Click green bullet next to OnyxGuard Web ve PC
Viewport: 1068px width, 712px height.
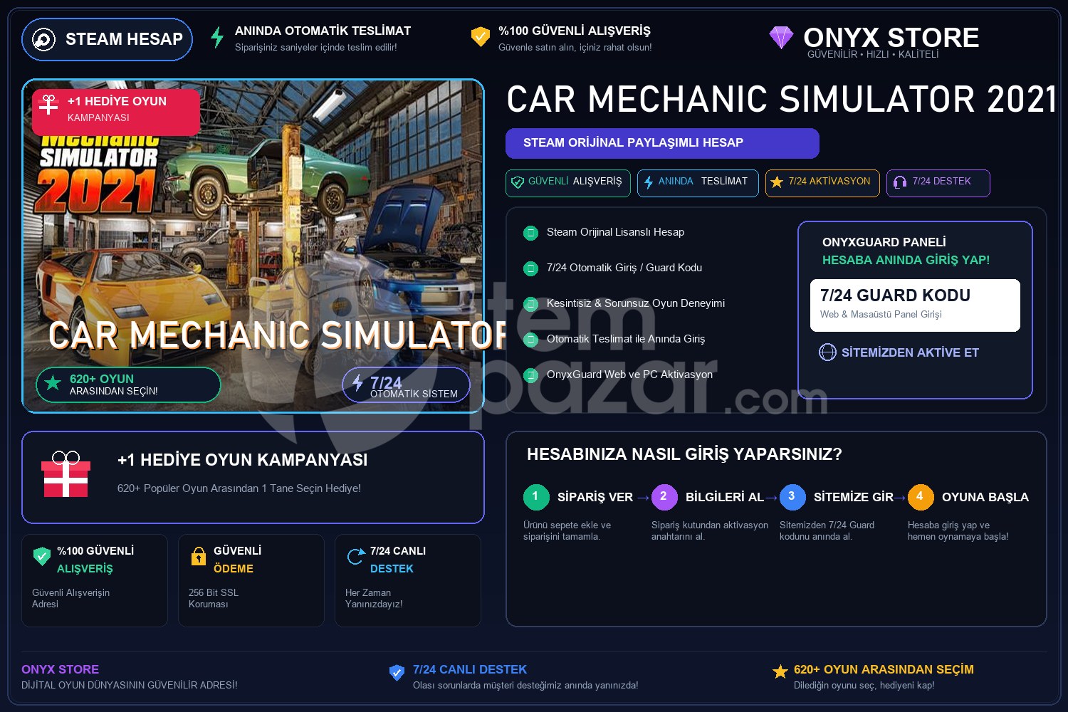click(530, 375)
